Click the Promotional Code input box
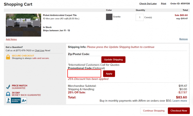The height and width of the screenshot is (116, 193). point(84,74)
